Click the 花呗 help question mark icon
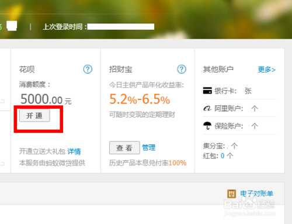 pyautogui.click(x=88, y=69)
